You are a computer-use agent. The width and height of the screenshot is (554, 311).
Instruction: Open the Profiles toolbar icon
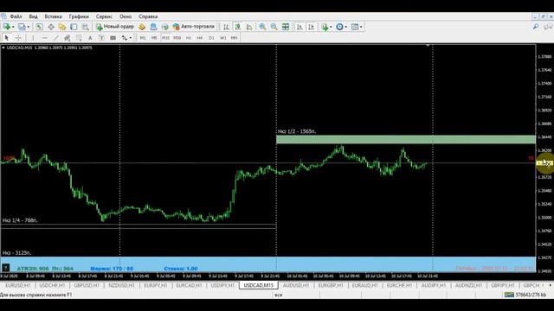coord(22,27)
